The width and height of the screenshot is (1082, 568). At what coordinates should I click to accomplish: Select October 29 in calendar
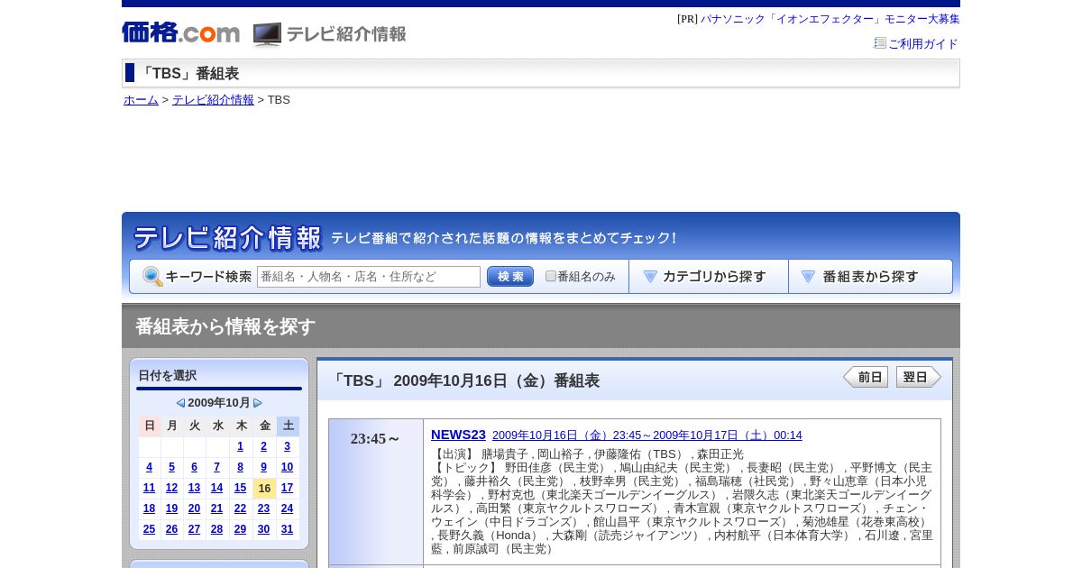tap(241, 529)
